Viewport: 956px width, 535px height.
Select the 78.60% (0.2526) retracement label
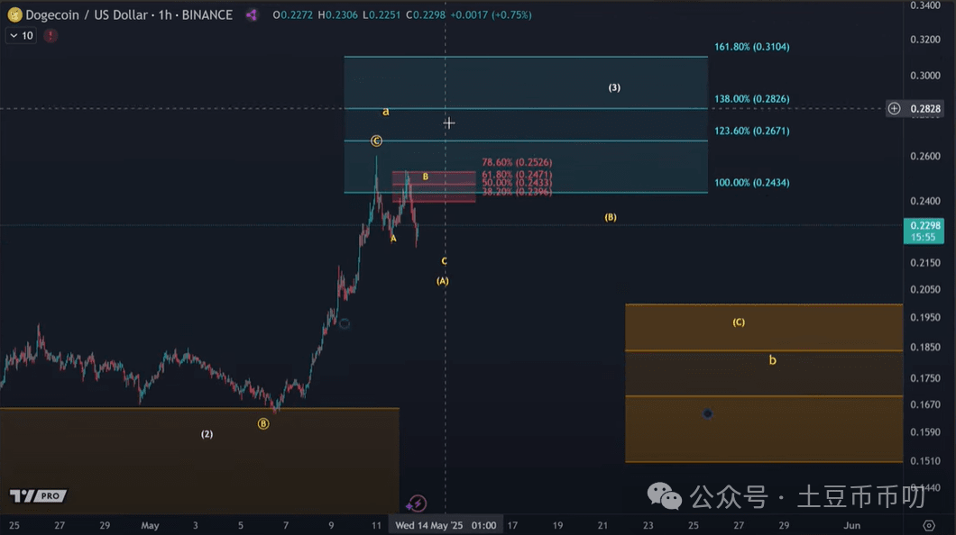[x=517, y=162]
